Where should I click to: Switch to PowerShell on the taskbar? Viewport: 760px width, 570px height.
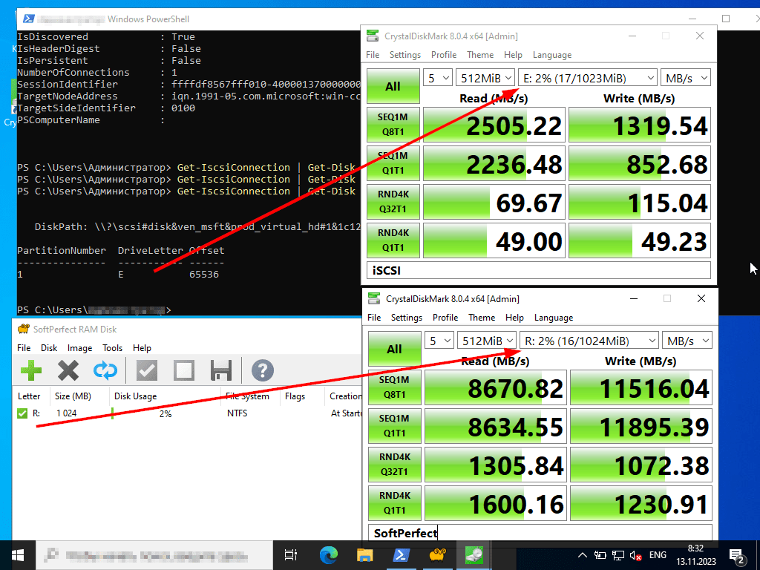402,555
